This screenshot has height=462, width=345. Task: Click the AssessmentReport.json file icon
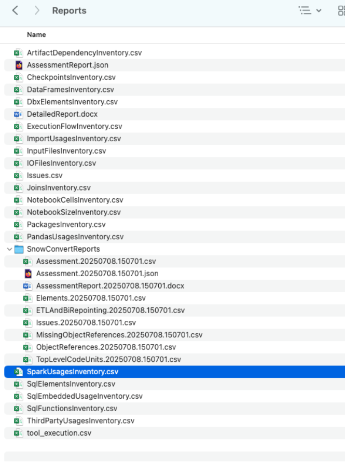19,65
